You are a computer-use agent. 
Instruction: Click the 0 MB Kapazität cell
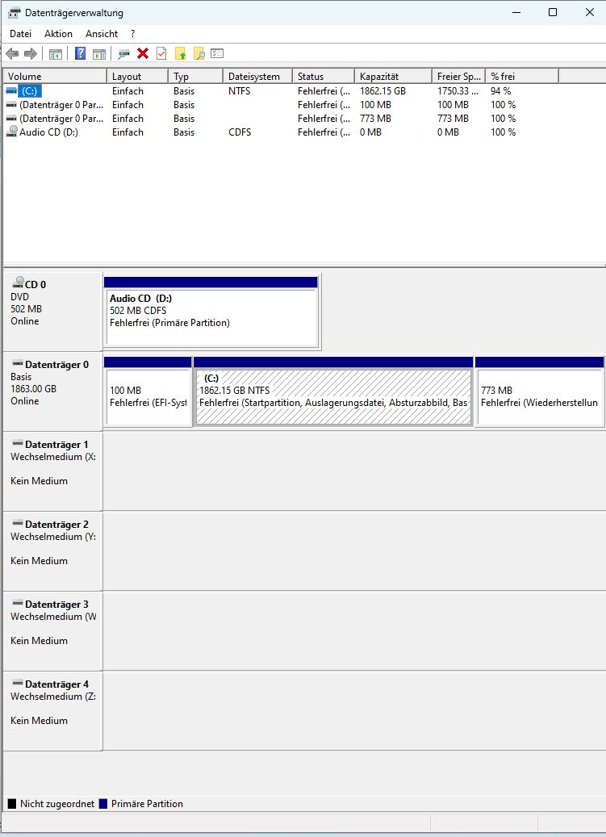point(370,132)
